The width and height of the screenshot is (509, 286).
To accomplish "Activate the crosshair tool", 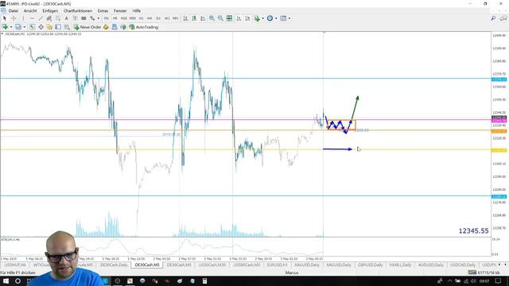I will [x=14, y=18].
